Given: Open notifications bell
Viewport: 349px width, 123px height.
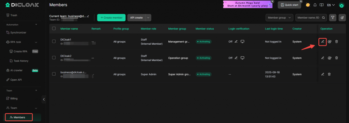Looking at the screenshot, I should [x=315, y=5].
